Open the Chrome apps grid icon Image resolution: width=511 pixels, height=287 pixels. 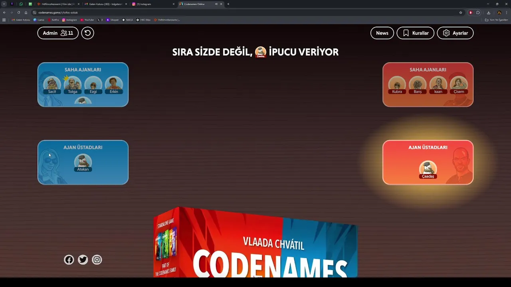coord(4,20)
